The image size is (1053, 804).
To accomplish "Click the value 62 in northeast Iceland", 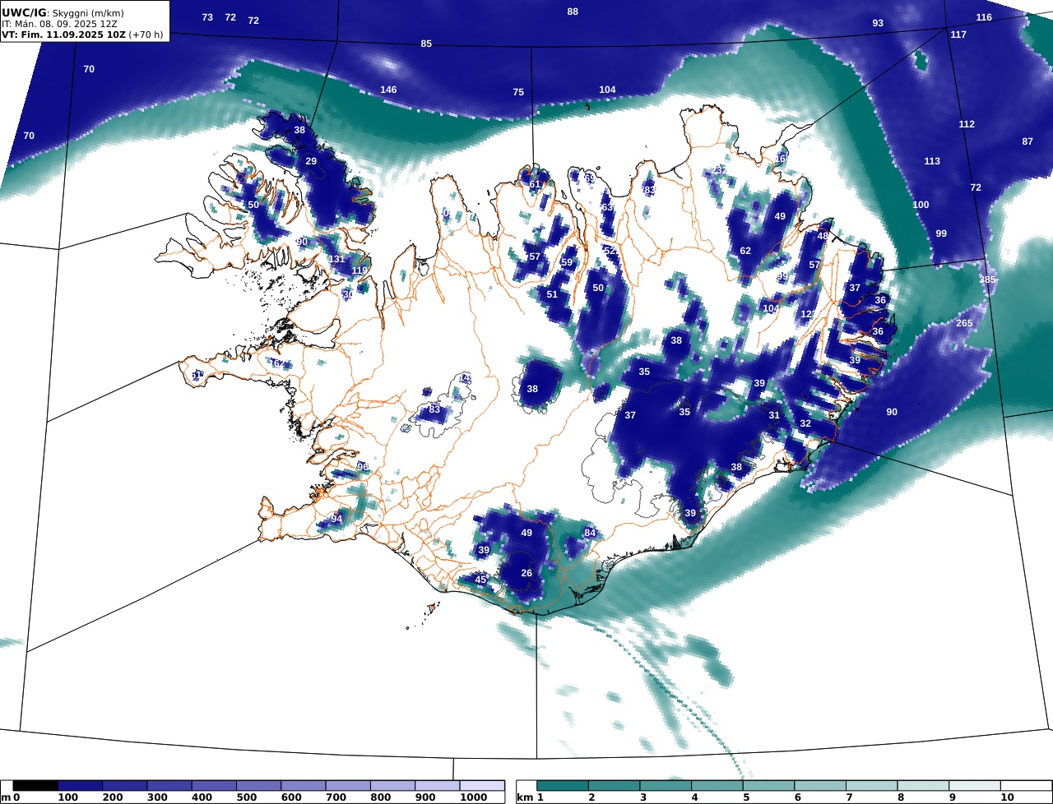I will click(745, 251).
